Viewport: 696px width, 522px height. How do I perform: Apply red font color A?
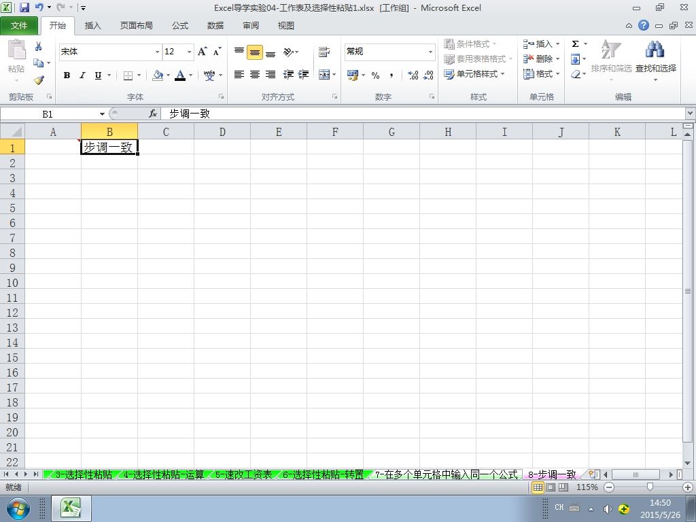[179, 75]
